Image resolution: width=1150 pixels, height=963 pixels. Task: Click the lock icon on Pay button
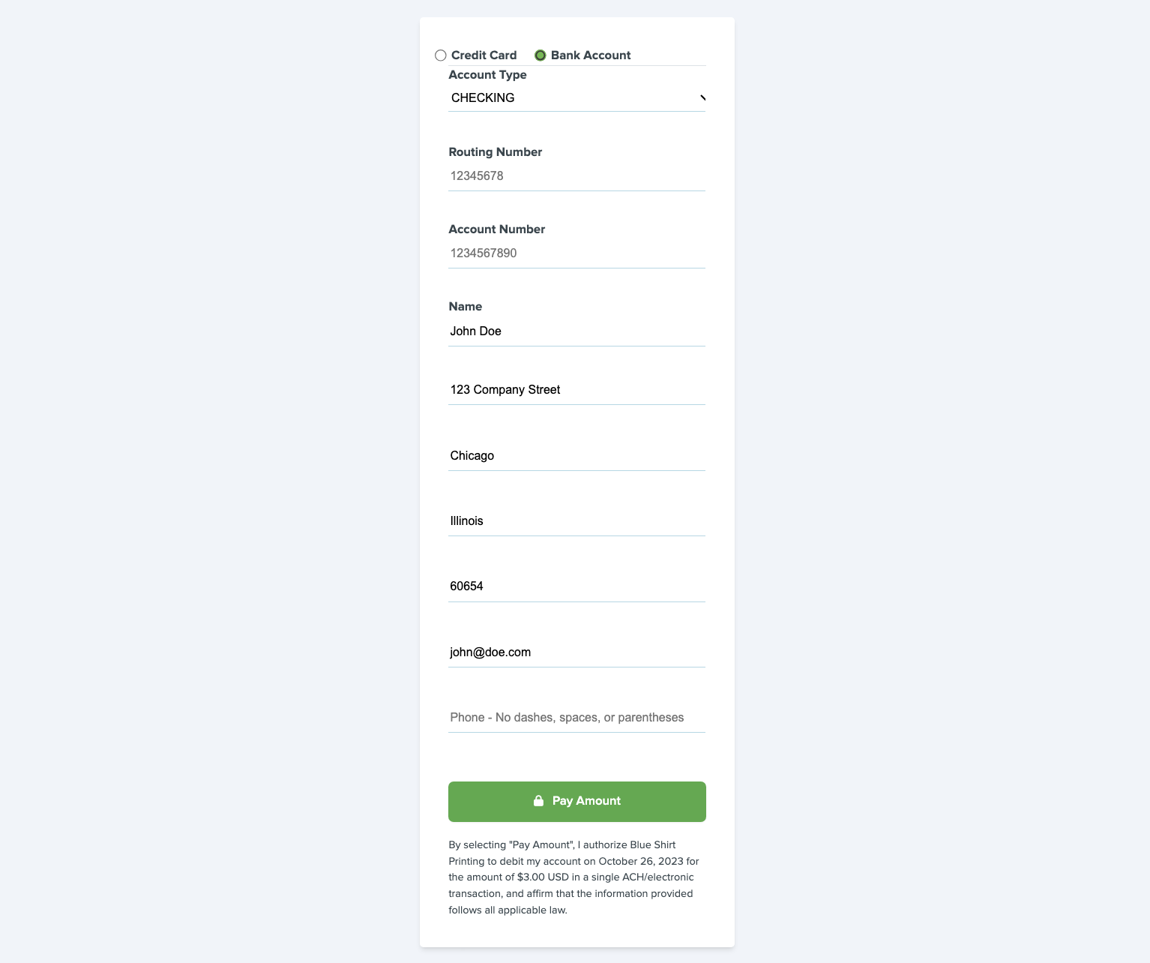(538, 801)
